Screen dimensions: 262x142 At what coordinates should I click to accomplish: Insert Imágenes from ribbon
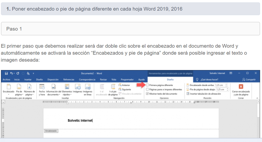pos(77,88)
